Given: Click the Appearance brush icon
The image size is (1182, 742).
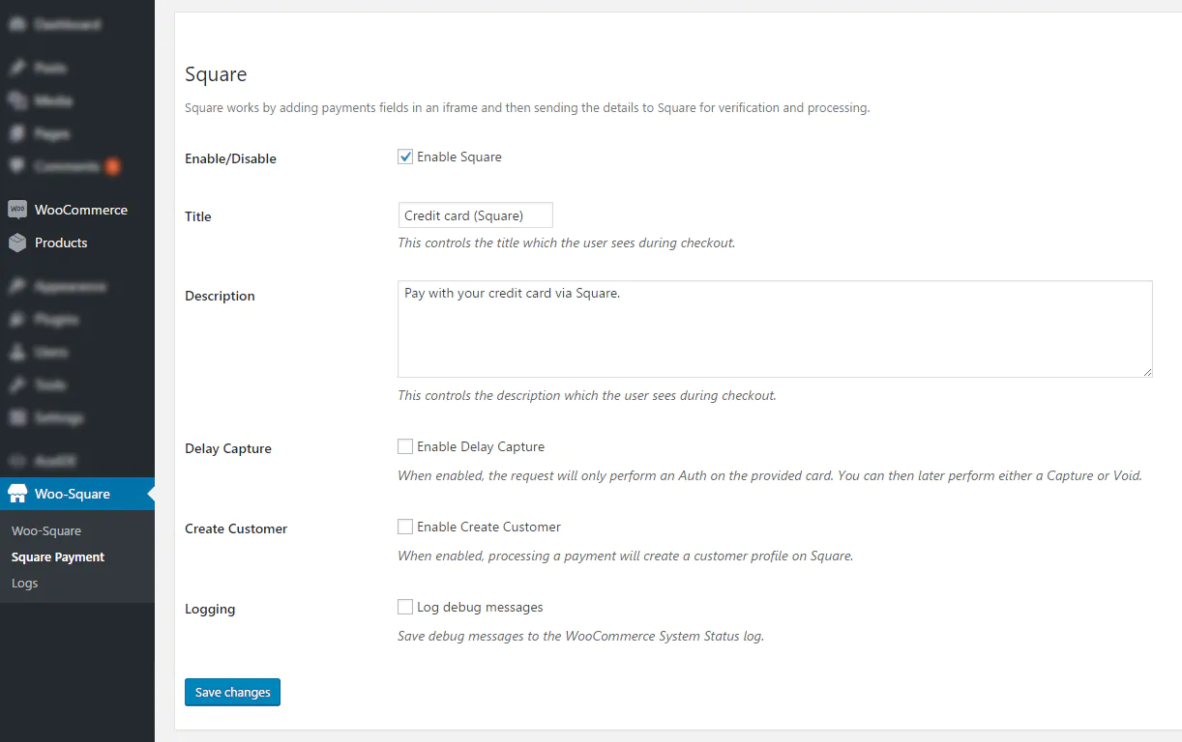Looking at the screenshot, I should click(x=17, y=287).
